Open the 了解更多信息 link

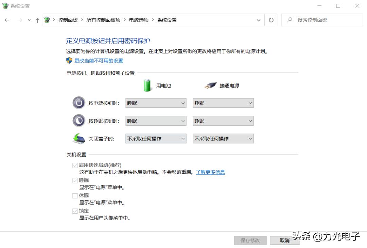pos(210,172)
